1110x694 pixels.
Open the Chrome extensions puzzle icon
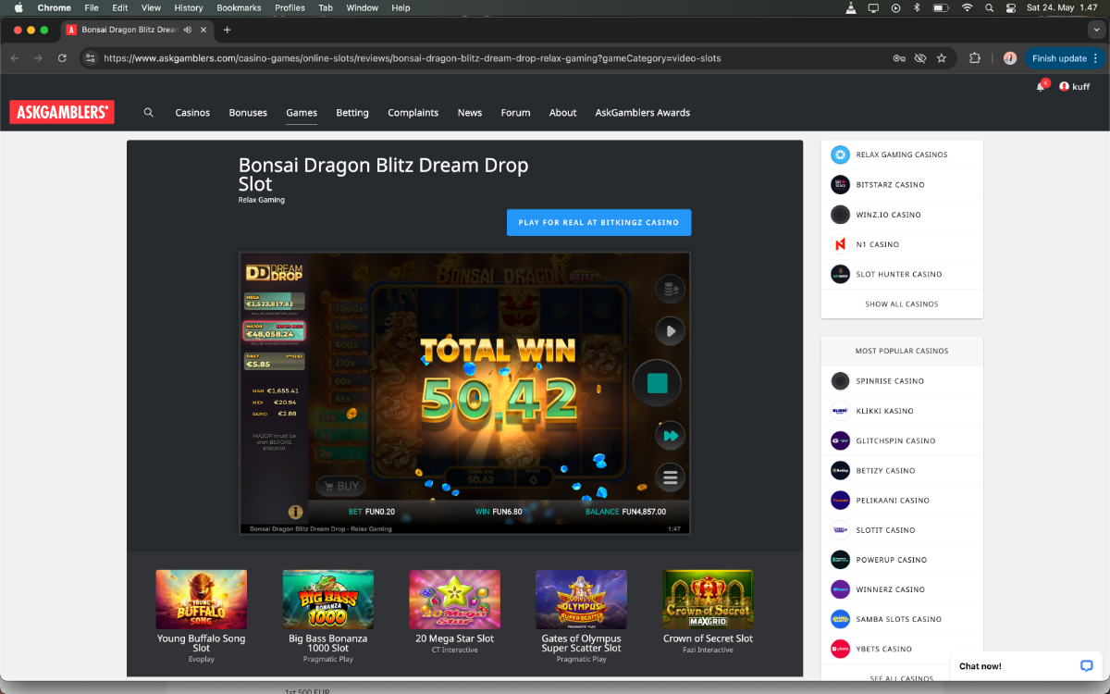coord(975,58)
